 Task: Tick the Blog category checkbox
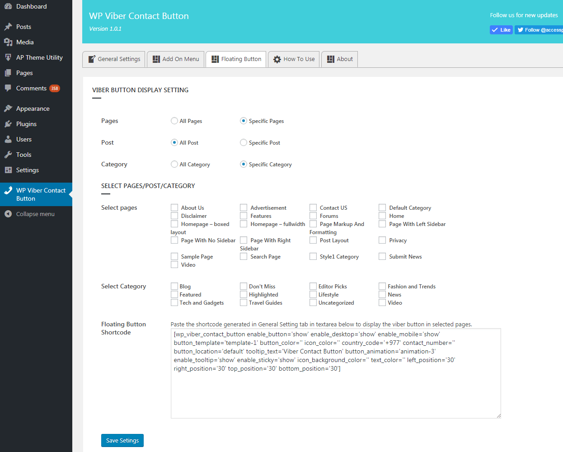point(174,286)
